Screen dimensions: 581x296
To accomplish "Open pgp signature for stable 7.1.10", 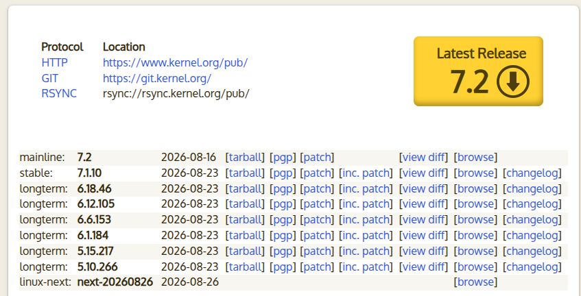I will point(283,173).
